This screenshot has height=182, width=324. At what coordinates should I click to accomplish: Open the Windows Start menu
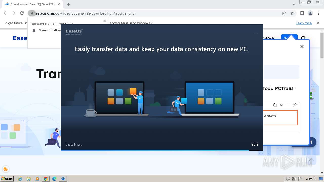[7, 178]
